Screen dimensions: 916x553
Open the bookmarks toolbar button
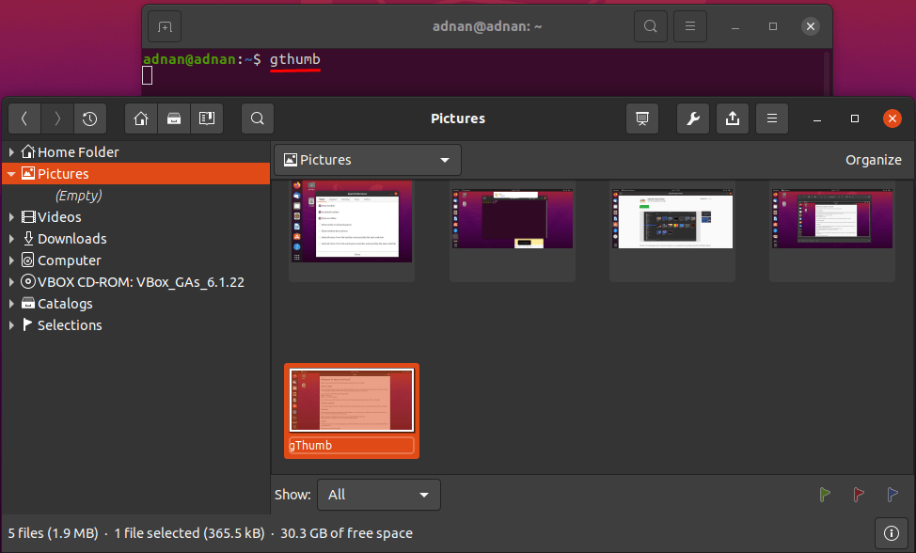(207, 118)
